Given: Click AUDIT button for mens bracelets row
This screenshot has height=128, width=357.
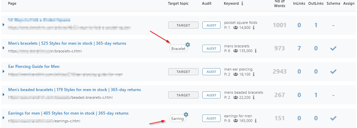Looking at the screenshot, I should [211, 48].
